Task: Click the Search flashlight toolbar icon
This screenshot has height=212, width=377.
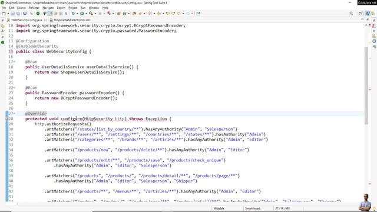Action: tap(140, 14)
